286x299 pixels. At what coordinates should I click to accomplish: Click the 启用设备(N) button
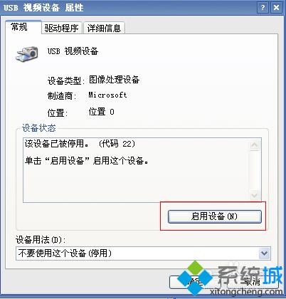(x=215, y=216)
